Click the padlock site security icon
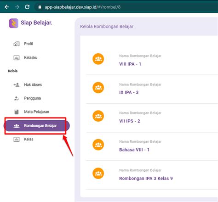The image size is (218, 202). [x=40, y=7]
